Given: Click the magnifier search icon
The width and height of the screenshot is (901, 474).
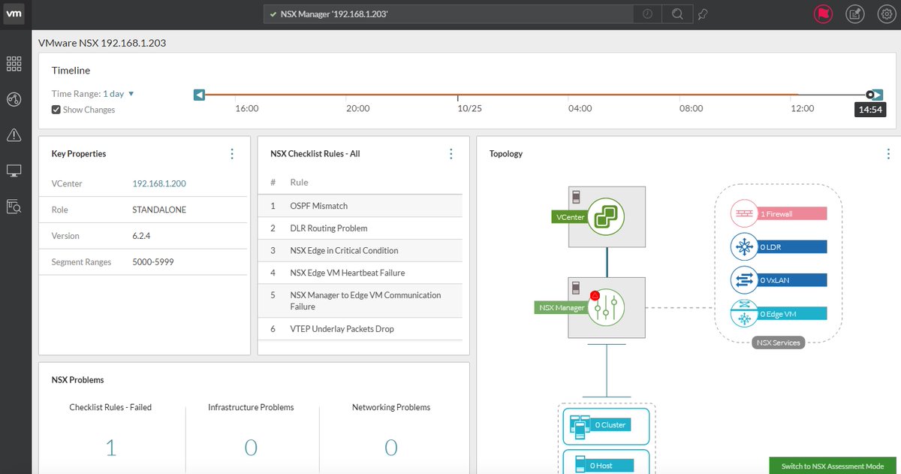Looking at the screenshot, I should 677,14.
